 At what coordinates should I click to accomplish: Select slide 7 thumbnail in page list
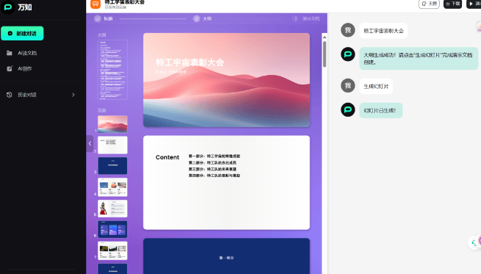(x=113, y=250)
